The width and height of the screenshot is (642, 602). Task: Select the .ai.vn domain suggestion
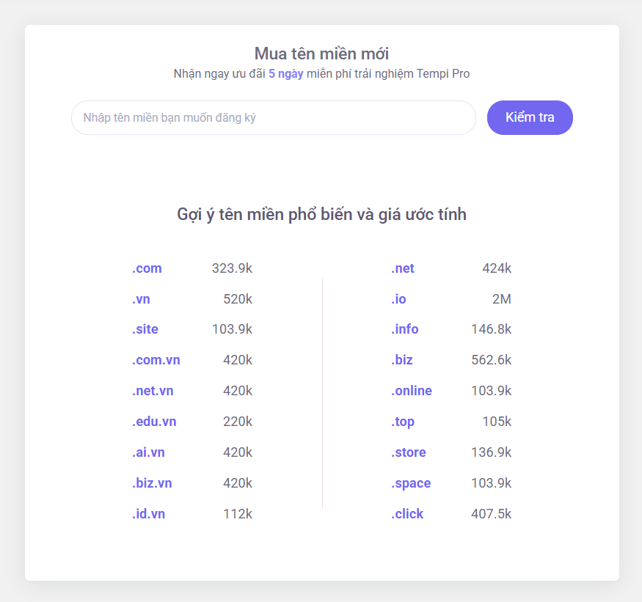coord(148,452)
